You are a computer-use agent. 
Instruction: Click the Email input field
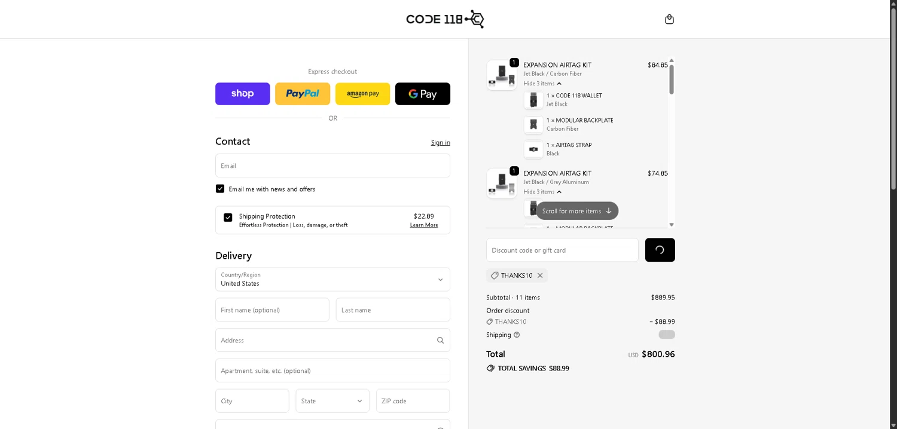pyautogui.click(x=332, y=166)
